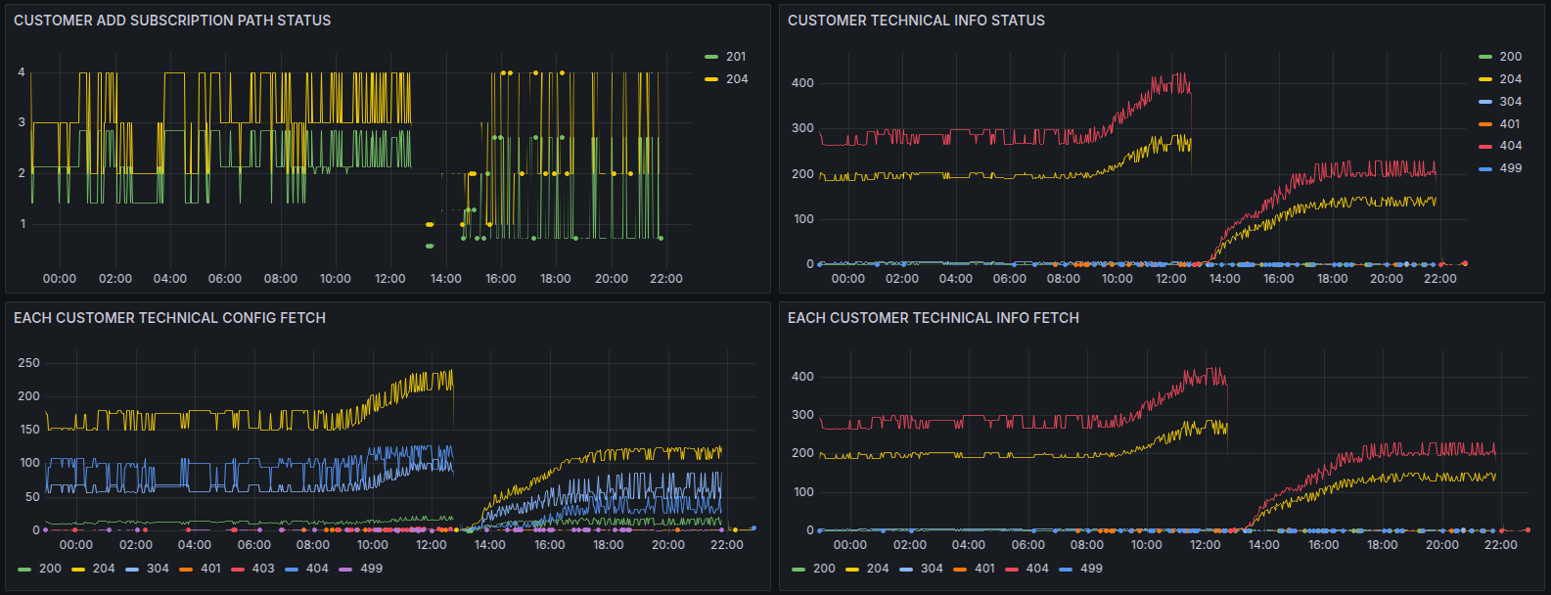Click the 4 y-axis label in Subscription Path chart
The image size is (1551, 595).
coord(22,72)
